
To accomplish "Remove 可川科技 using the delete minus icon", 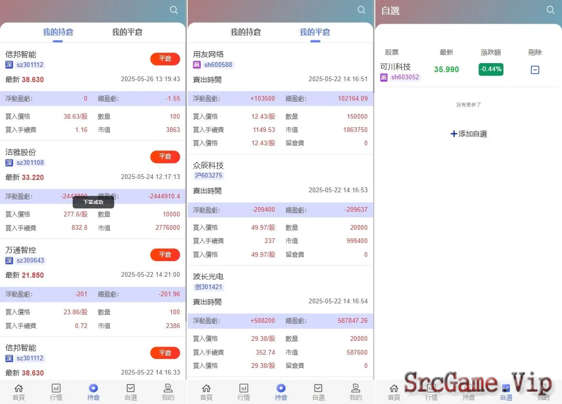I will click(x=535, y=70).
